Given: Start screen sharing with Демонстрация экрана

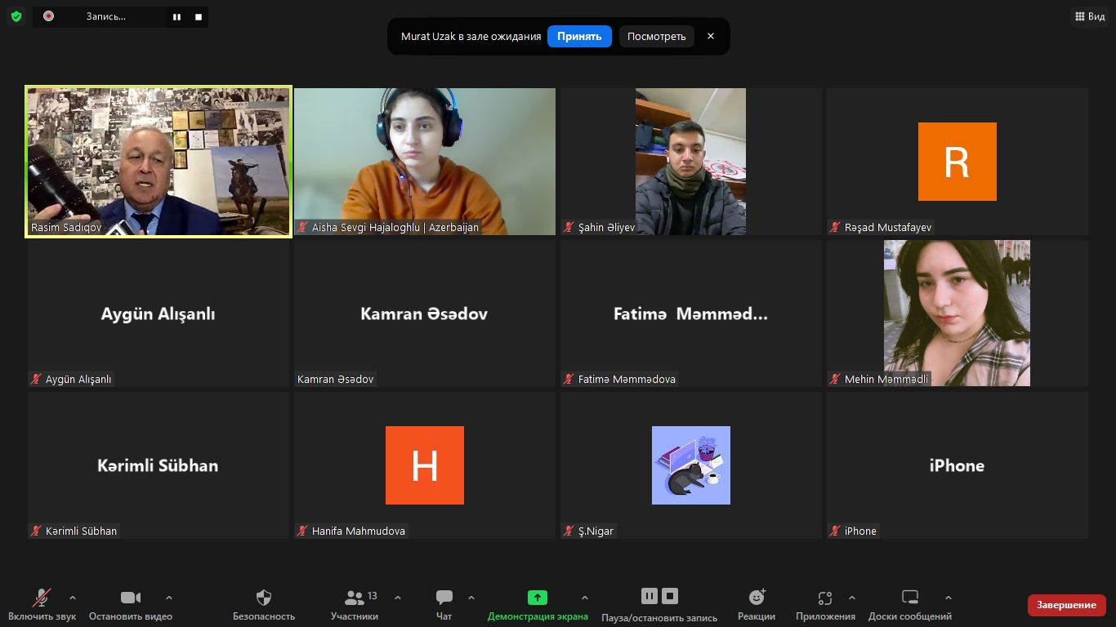Looking at the screenshot, I should click(538, 604).
